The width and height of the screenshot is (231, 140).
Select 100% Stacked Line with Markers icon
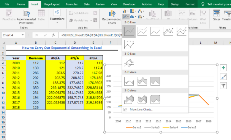click(x=129, y=45)
